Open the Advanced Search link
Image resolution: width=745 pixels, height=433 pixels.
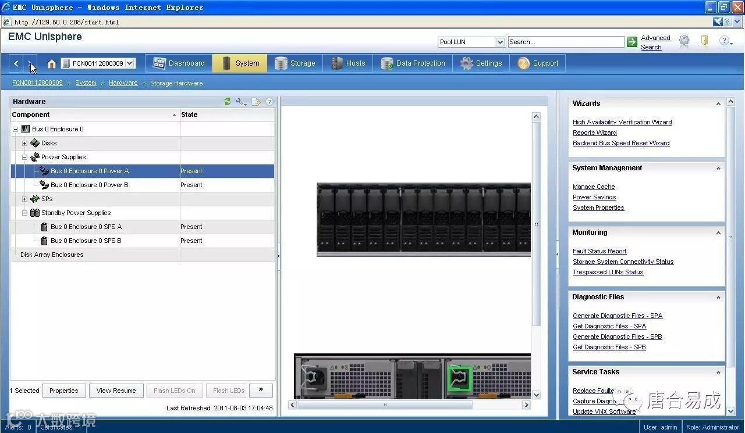point(655,42)
